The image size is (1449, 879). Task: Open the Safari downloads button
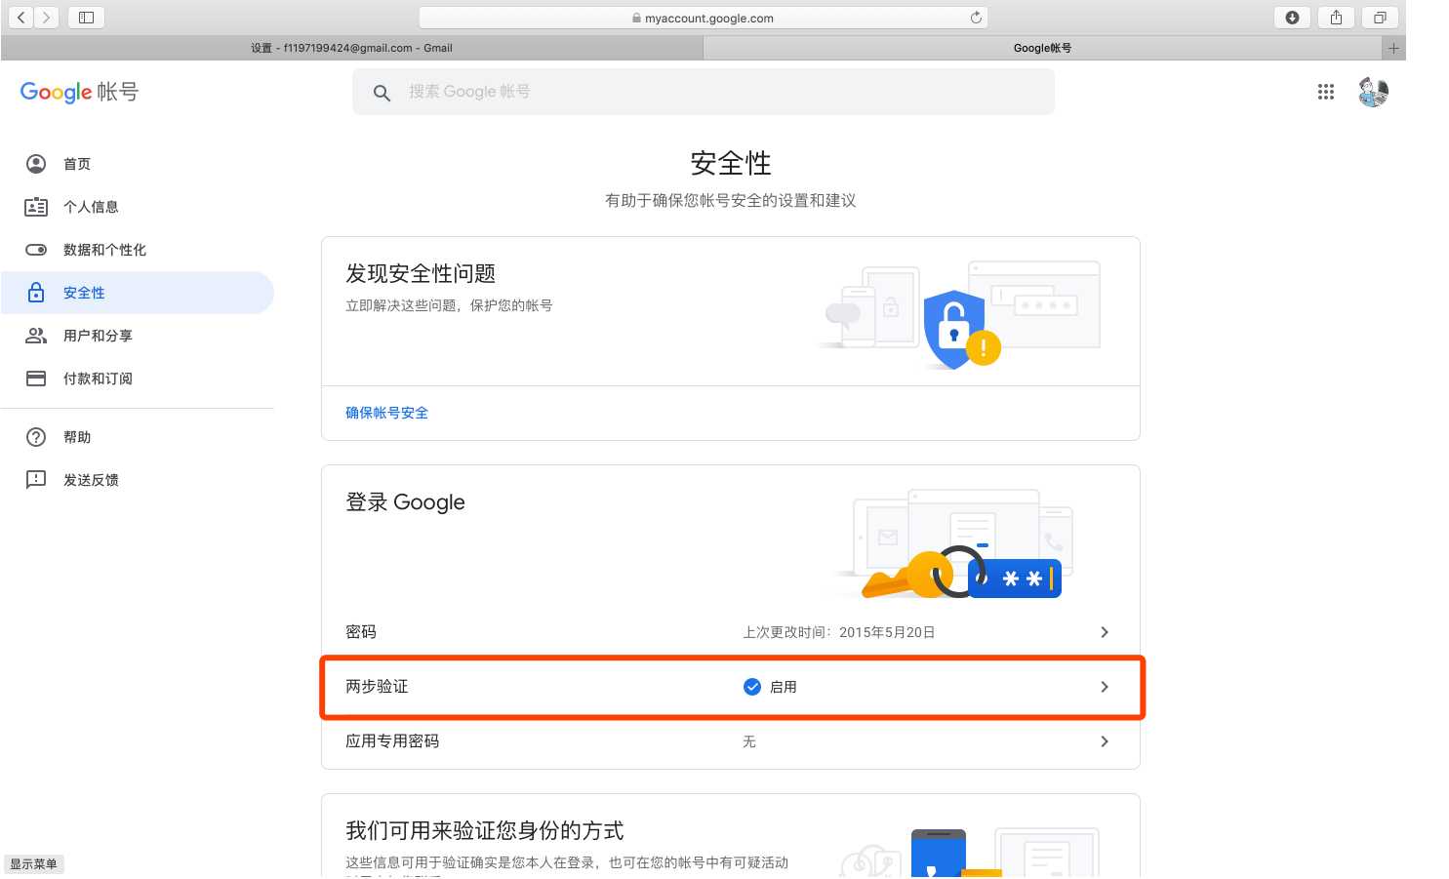click(1292, 18)
